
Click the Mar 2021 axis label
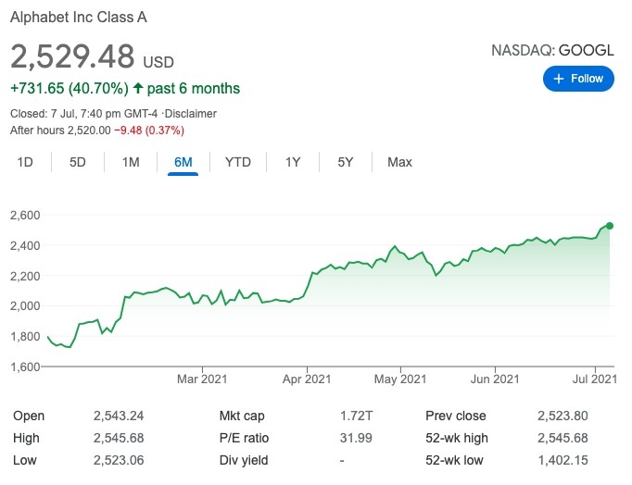click(x=202, y=379)
